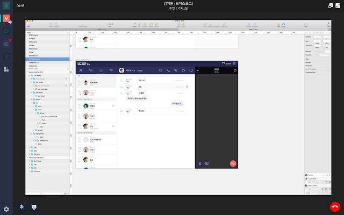Click the Forward arrange icon in Sketch toolbar

pos(248,25)
